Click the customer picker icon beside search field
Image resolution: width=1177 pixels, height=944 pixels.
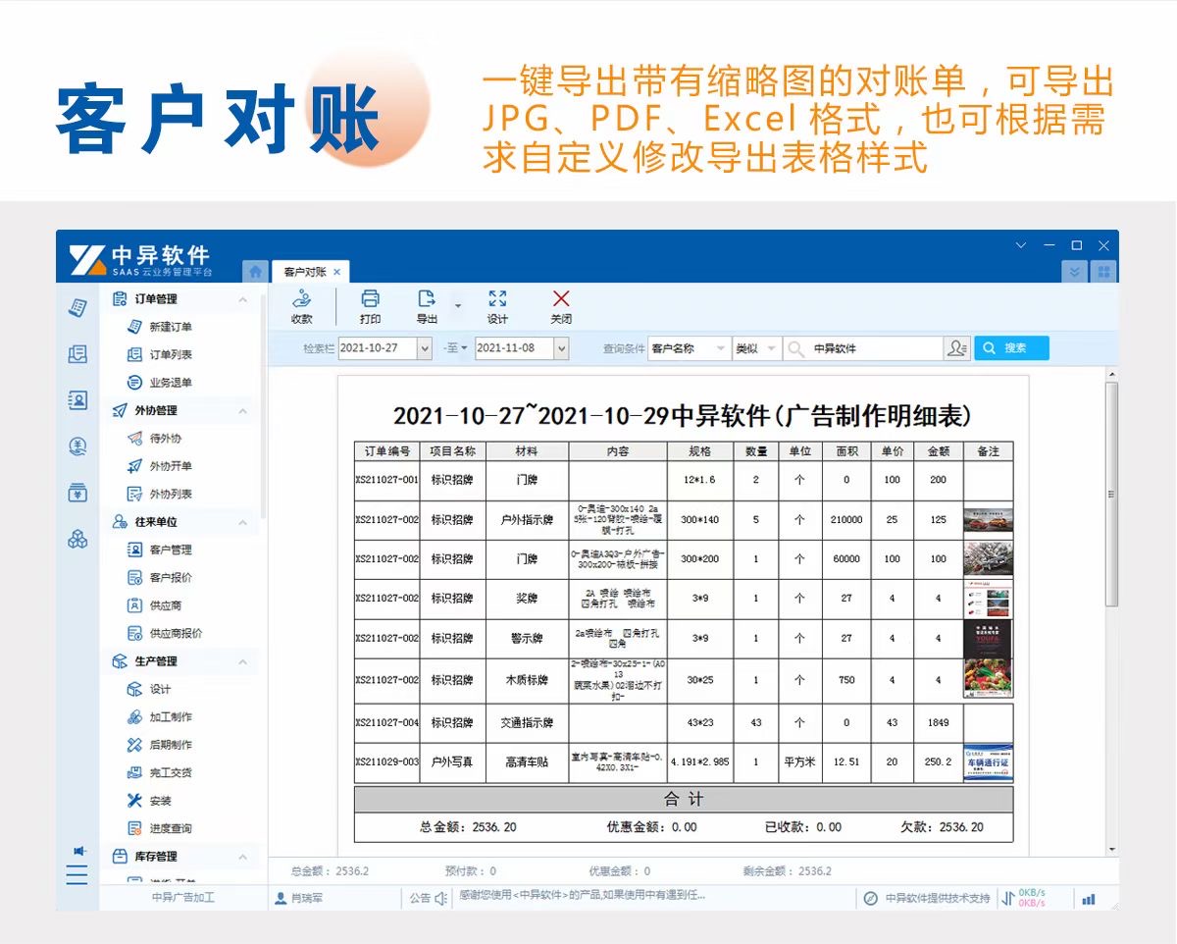click(x=956, y=348)
